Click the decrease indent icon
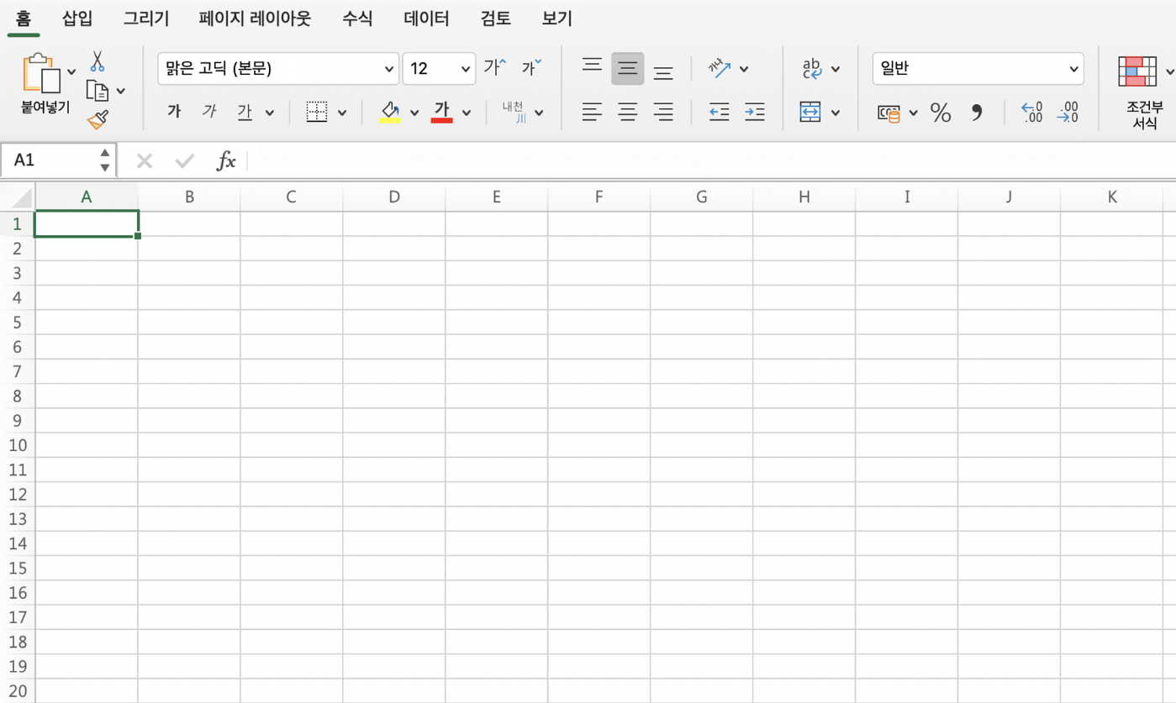Viewport: 1176px width, 703px height. pyautogui.click(x=719, y=112)
